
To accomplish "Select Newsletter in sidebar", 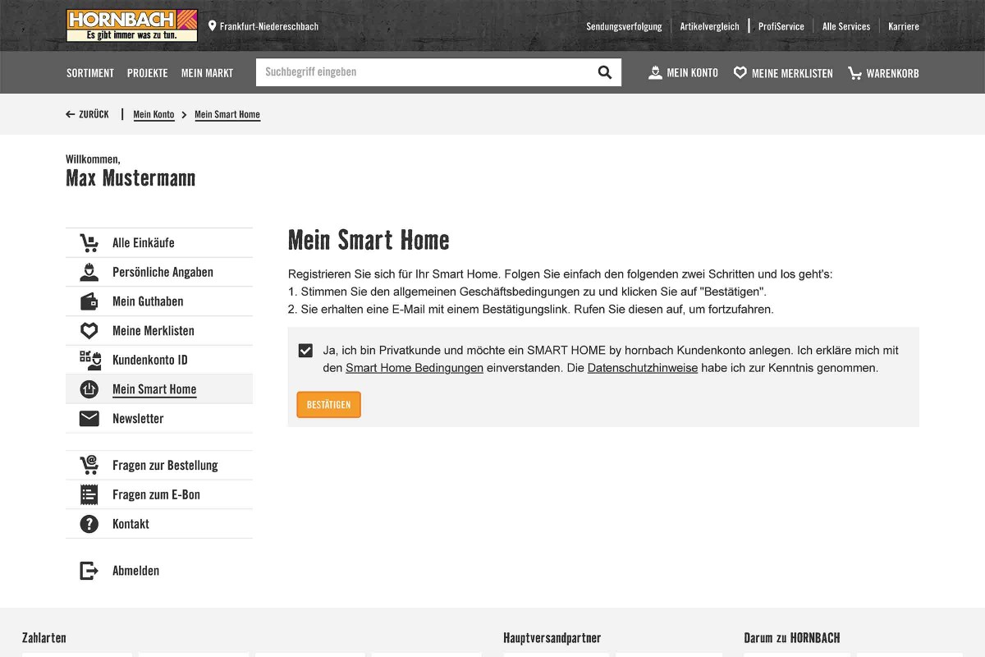I will [x=159, y=419].
